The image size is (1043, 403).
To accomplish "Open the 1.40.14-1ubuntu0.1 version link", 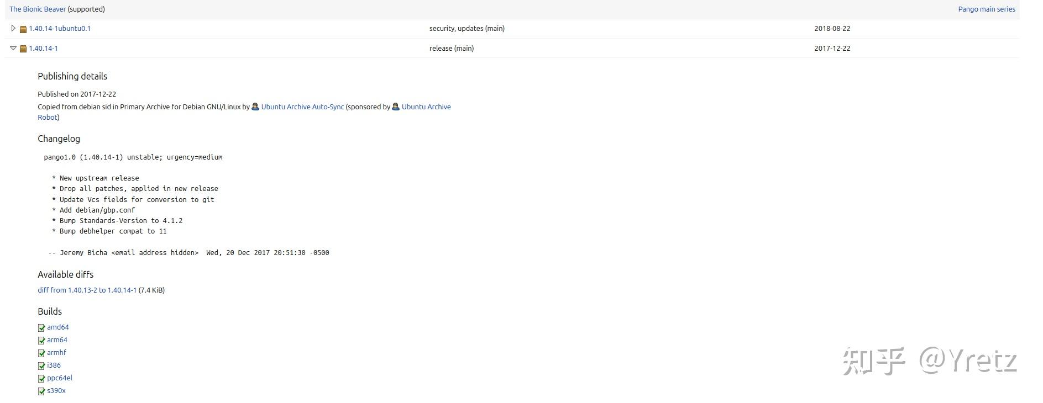I will click(60, 28).
